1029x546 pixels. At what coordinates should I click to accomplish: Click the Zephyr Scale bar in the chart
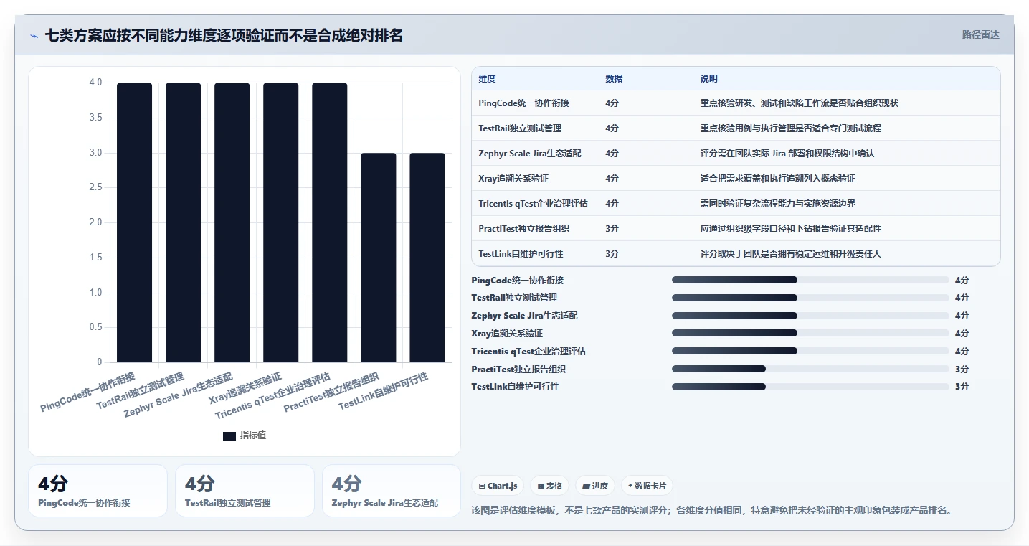click(232, 222)
